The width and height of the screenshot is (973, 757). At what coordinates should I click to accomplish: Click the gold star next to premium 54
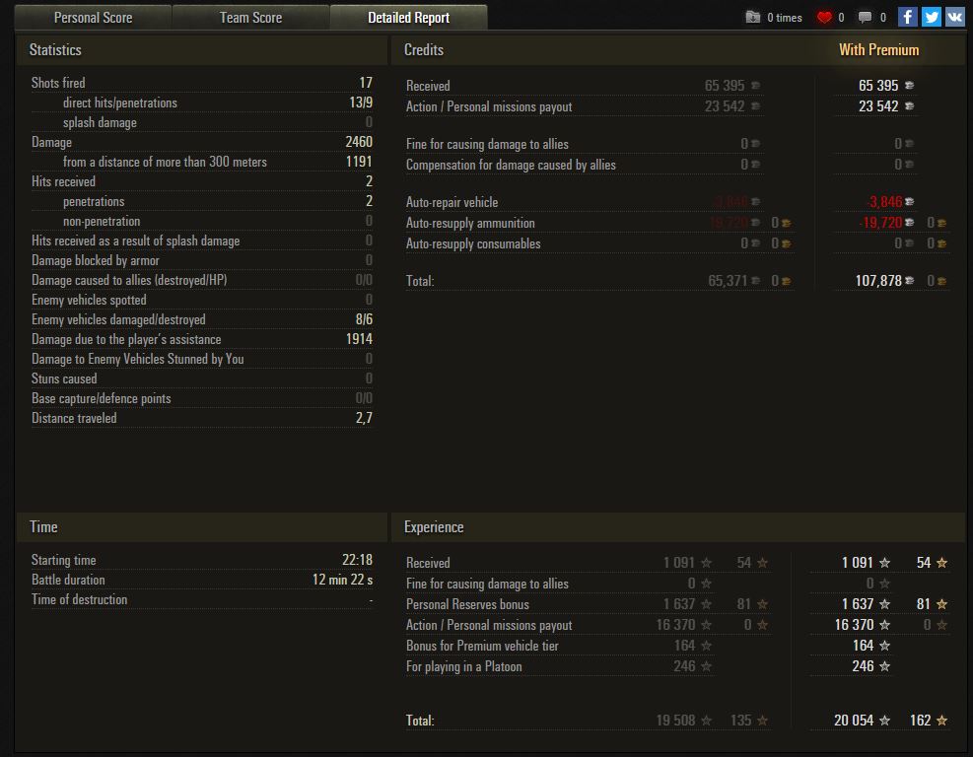click(x=942, y=562)
